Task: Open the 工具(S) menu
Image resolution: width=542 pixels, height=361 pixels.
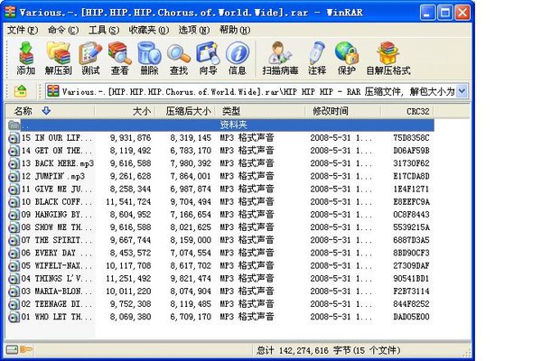Action: point(104,31)
